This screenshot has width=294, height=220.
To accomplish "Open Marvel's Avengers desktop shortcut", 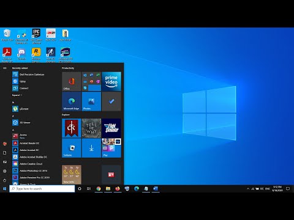I will tap(51, 55).
